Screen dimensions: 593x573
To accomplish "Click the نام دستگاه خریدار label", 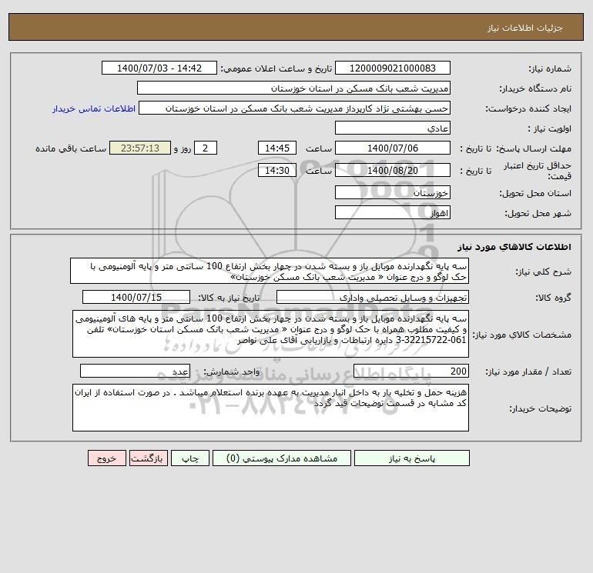I will click(535, 88).
